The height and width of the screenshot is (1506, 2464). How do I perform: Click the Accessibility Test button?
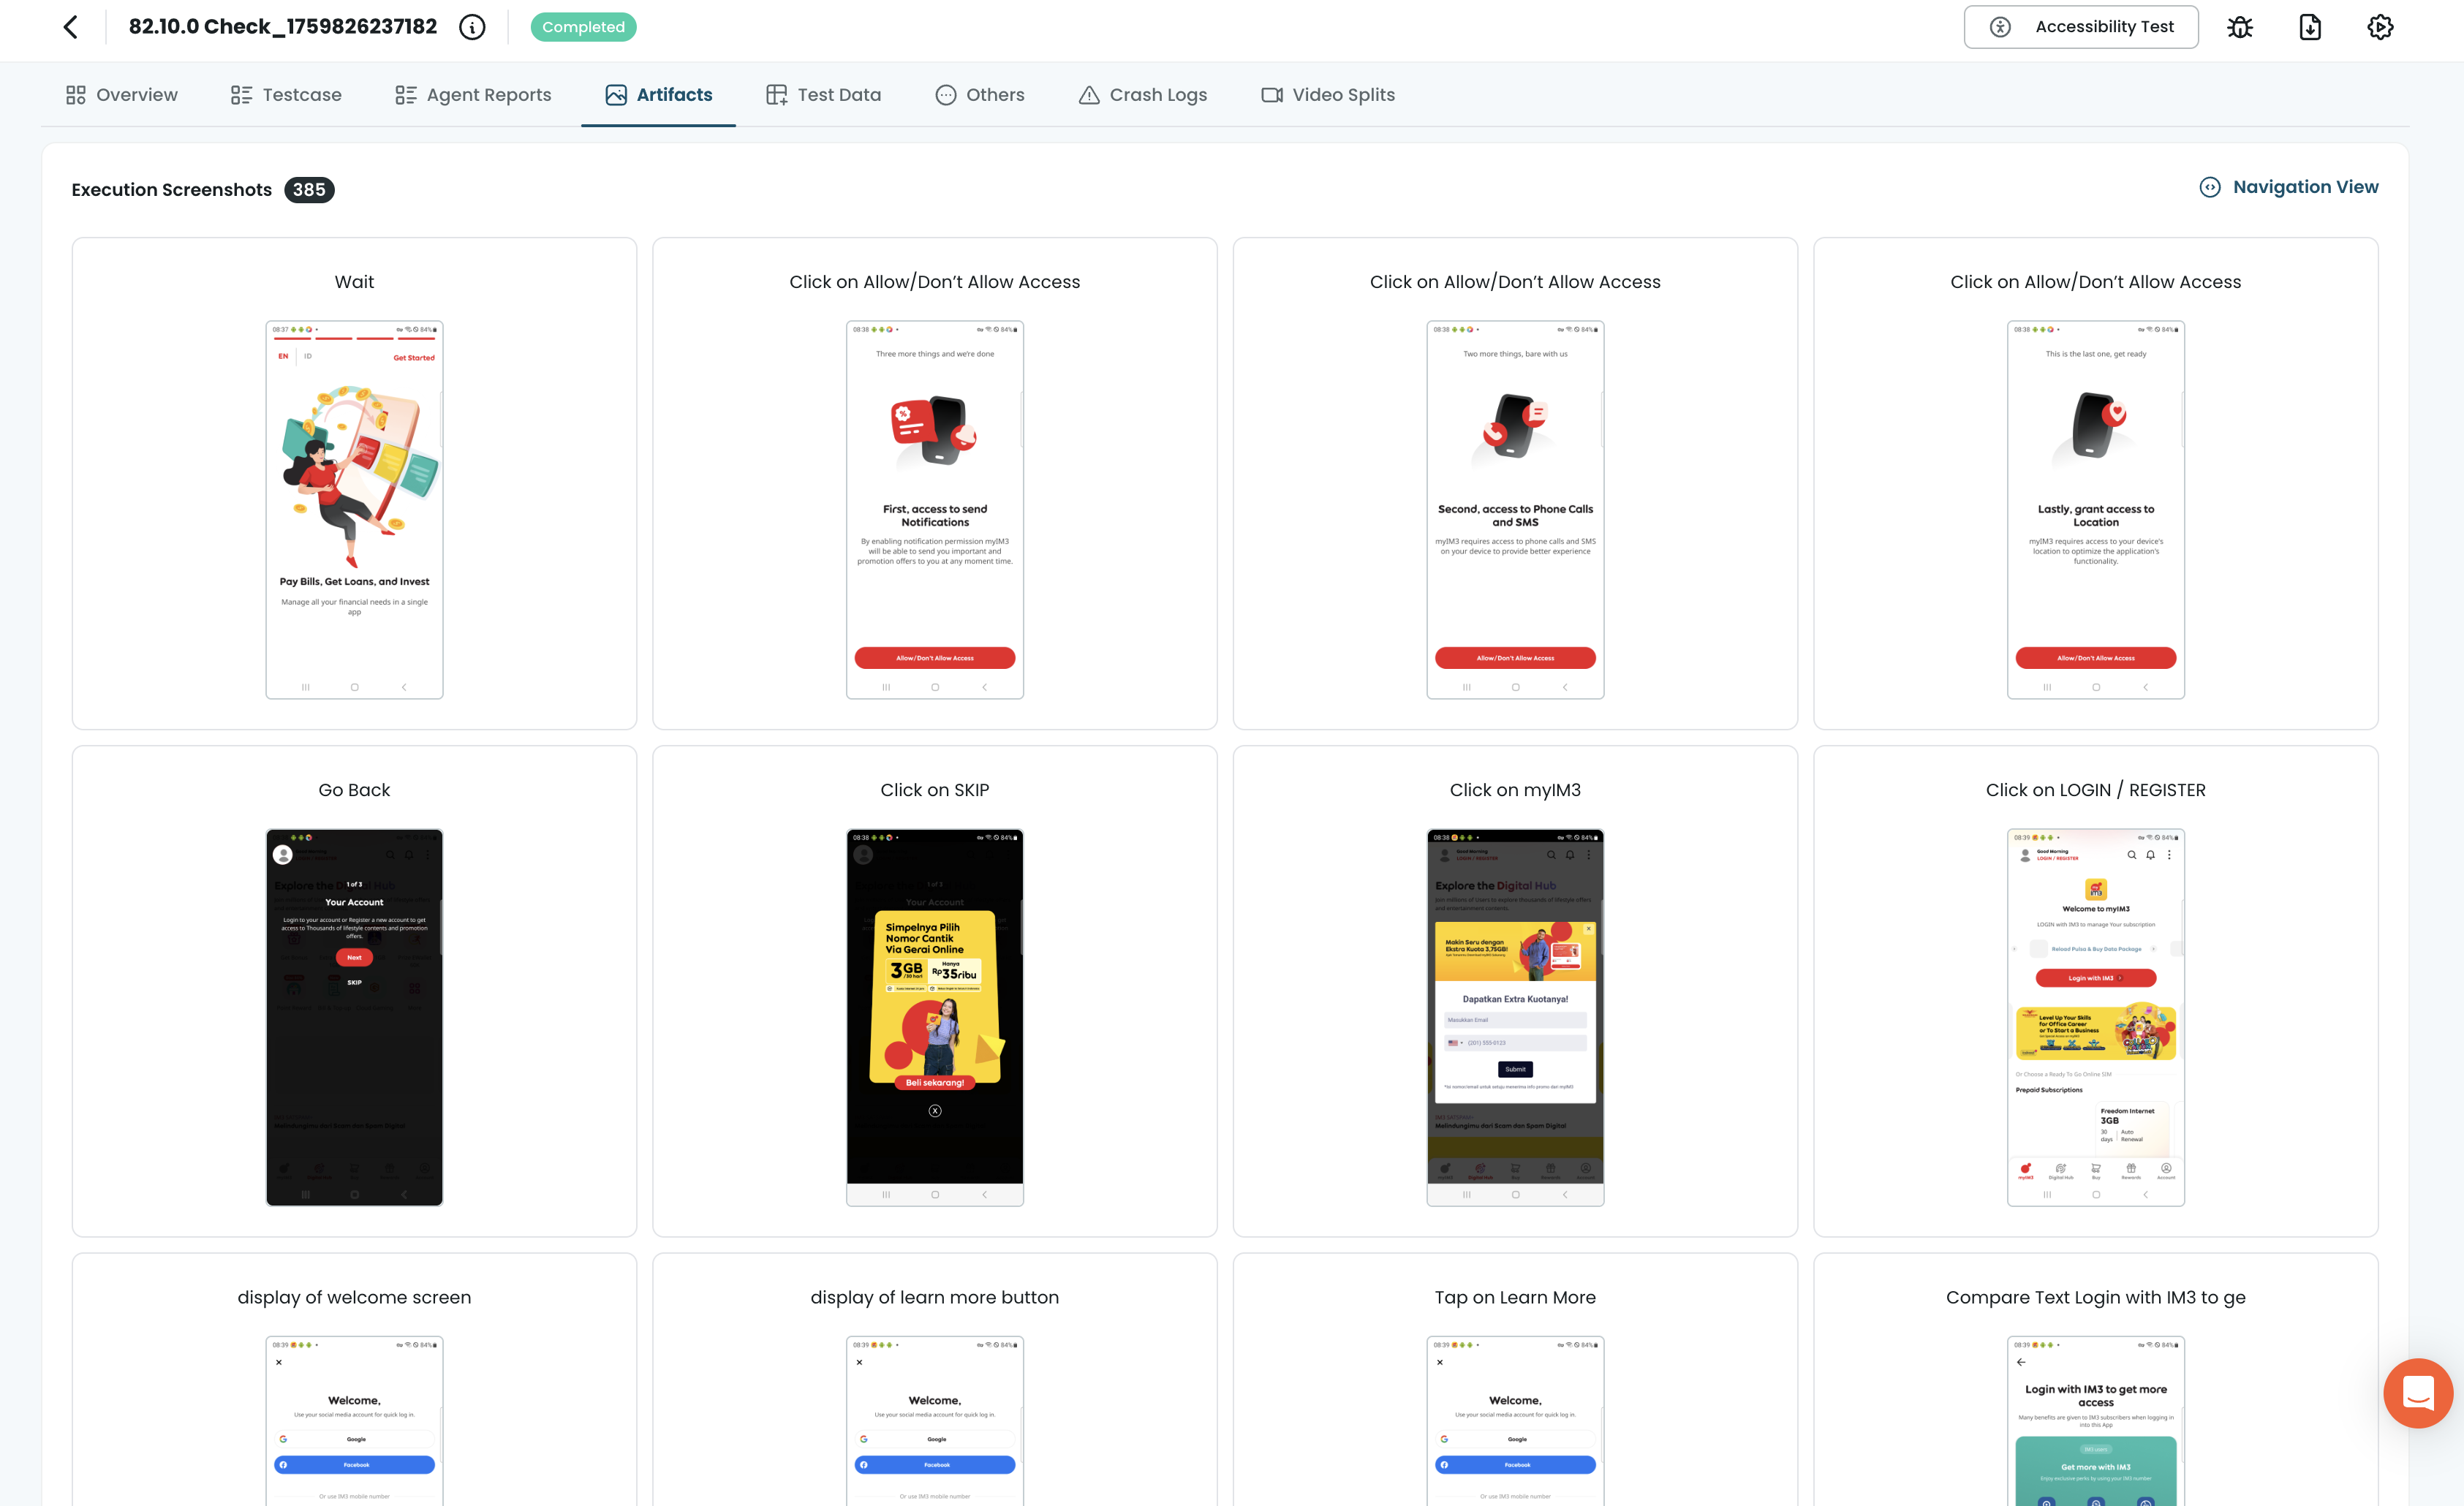coord(2080,27)
